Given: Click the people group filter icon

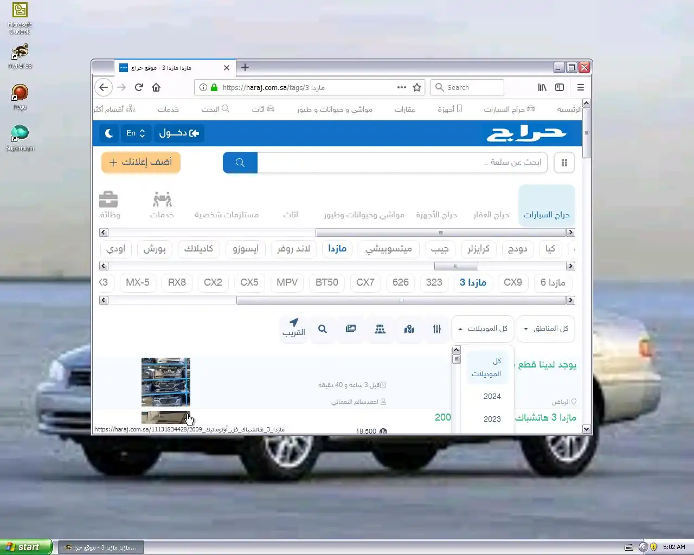Looking at the screenshot, I should click(380, 329).
